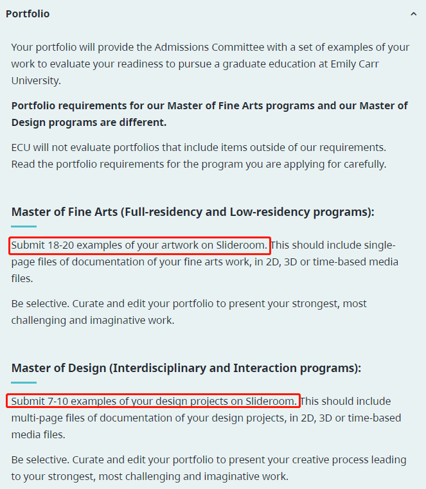Screen dimensions: 426x489
Task: Click 'strongest, most challenging and imaginative work' closing line
Action: [x=168, y=477]
